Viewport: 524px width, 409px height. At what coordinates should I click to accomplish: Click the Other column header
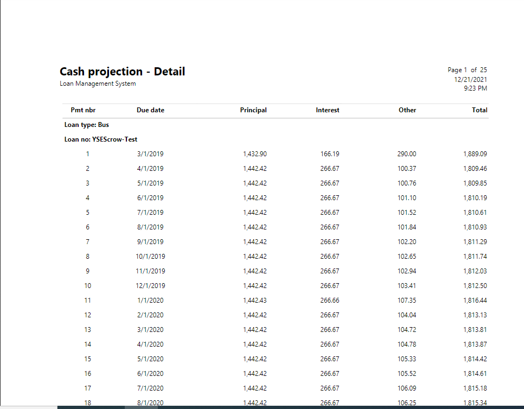(x=407, y=110)
